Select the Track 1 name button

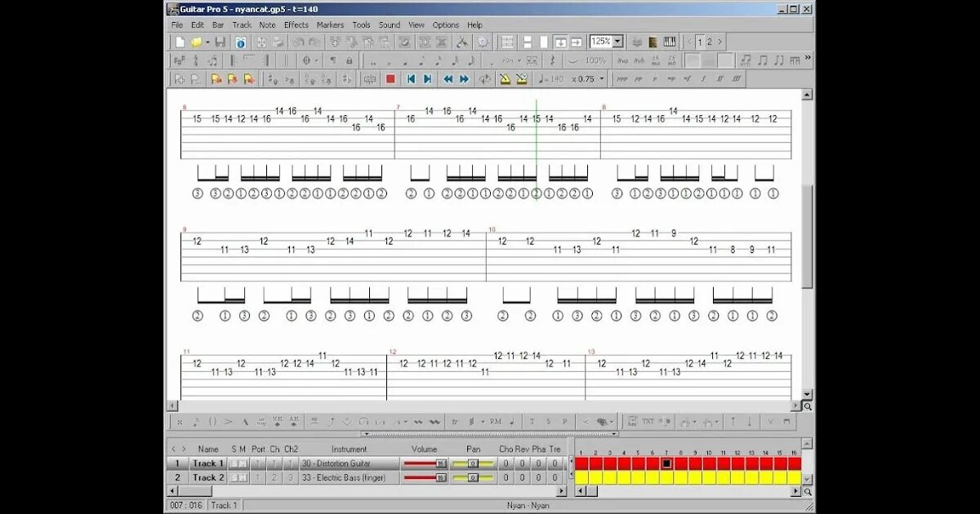[208, 463]
